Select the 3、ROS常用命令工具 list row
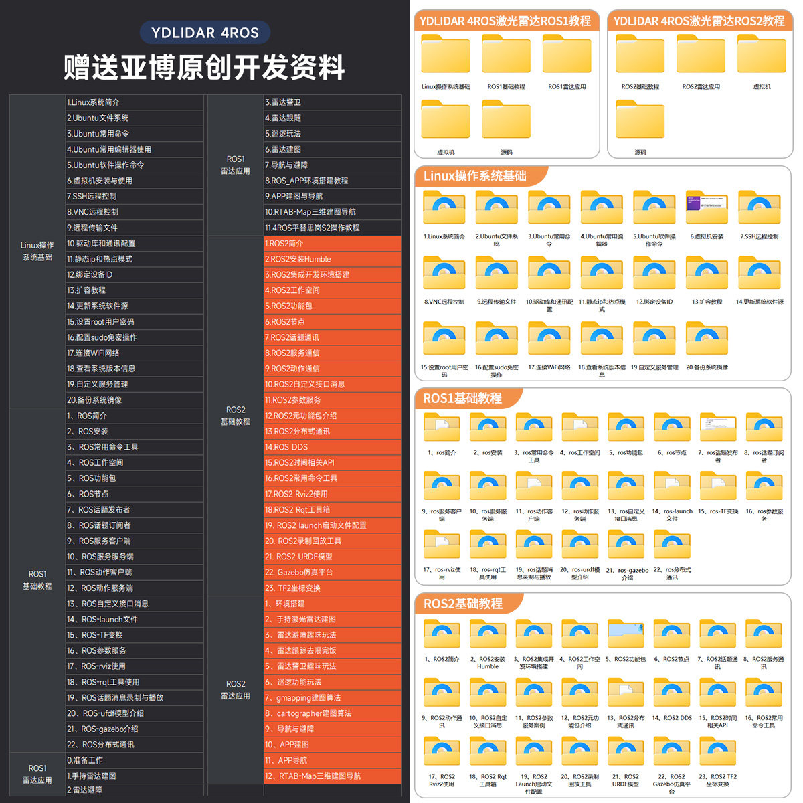 pyautogui.click(x=135, y=447)
